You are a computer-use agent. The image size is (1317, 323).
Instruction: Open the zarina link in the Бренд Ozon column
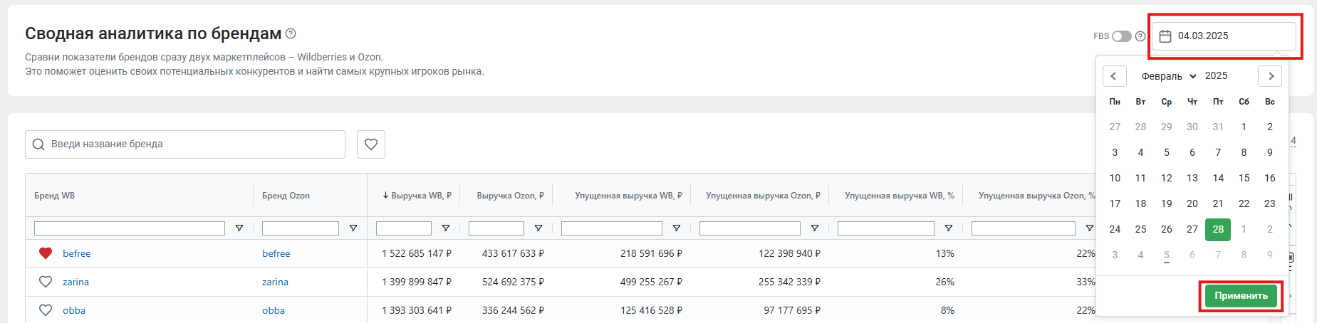coord(275,282)
